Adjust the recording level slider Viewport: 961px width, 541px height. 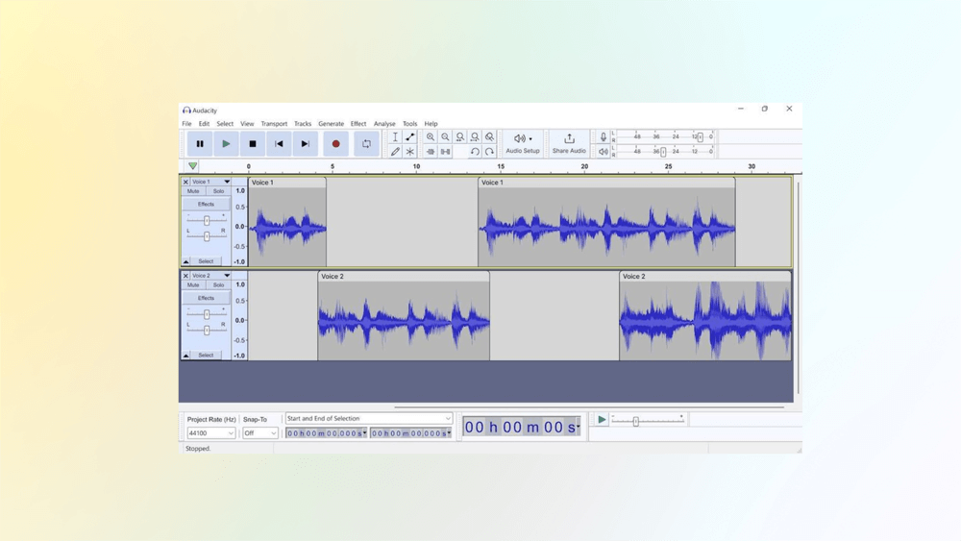pos(700,137)
